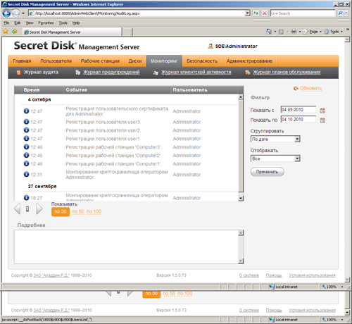352x324 pixels.
Task: Select 'по 50' items per page
Action: click(x=78, y=212)
